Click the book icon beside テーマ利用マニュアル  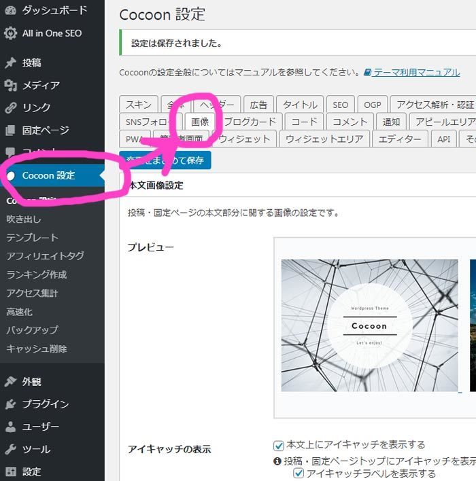(x=367, y=73)
